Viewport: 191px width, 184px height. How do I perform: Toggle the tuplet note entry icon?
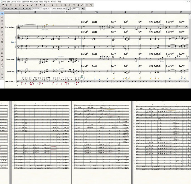tap(73, 5)
